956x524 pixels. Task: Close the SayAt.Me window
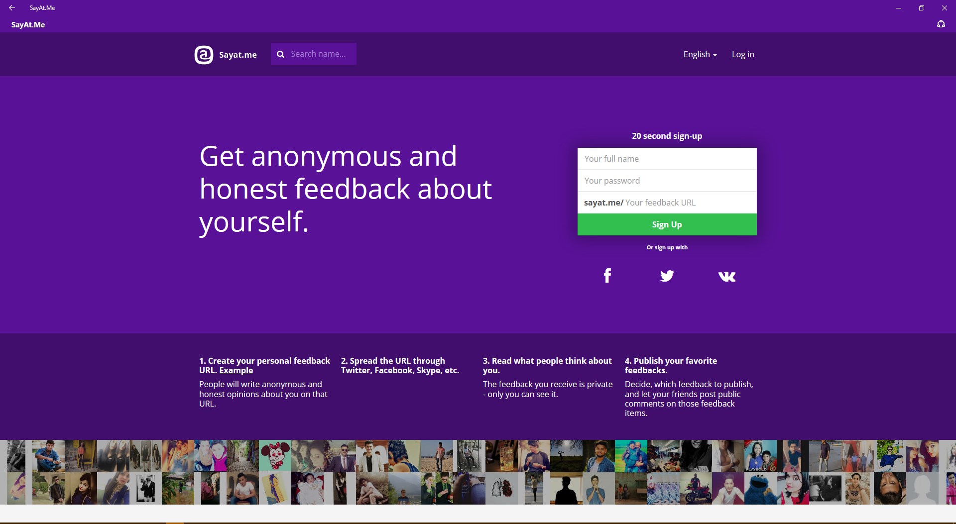945,8
